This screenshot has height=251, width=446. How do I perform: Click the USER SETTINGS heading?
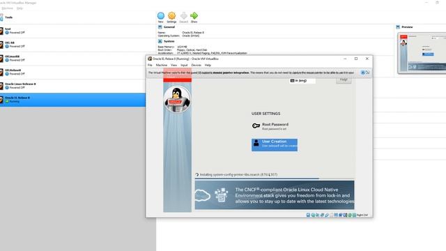click(266, 114)
